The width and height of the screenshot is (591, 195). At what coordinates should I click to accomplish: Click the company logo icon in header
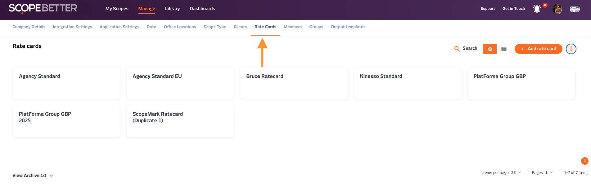tap(575, 9)
